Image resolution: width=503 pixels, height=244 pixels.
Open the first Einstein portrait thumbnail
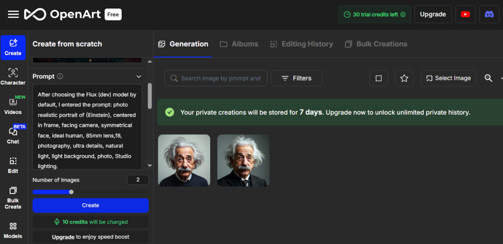click(184, 161)
